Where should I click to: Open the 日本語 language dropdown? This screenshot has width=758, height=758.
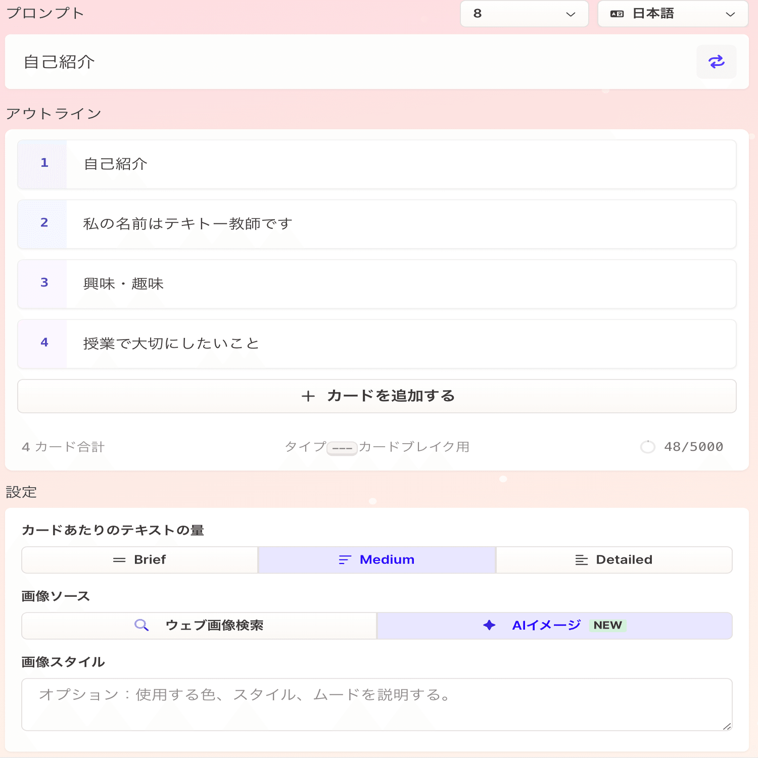point(672,14)
